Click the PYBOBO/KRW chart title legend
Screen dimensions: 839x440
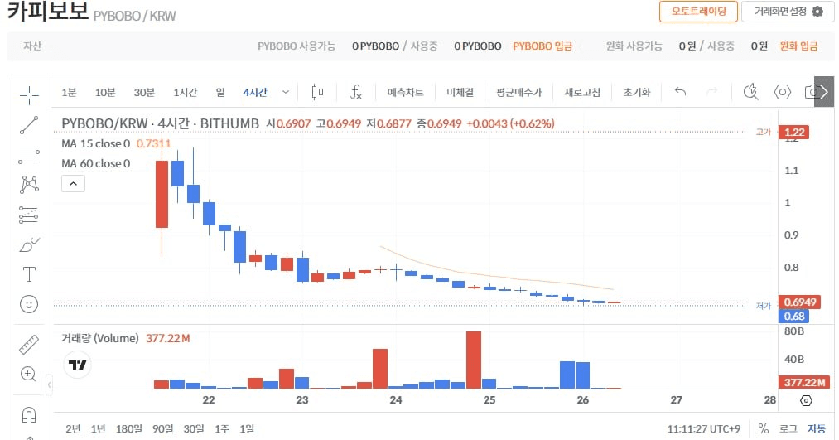pos(160,123)
